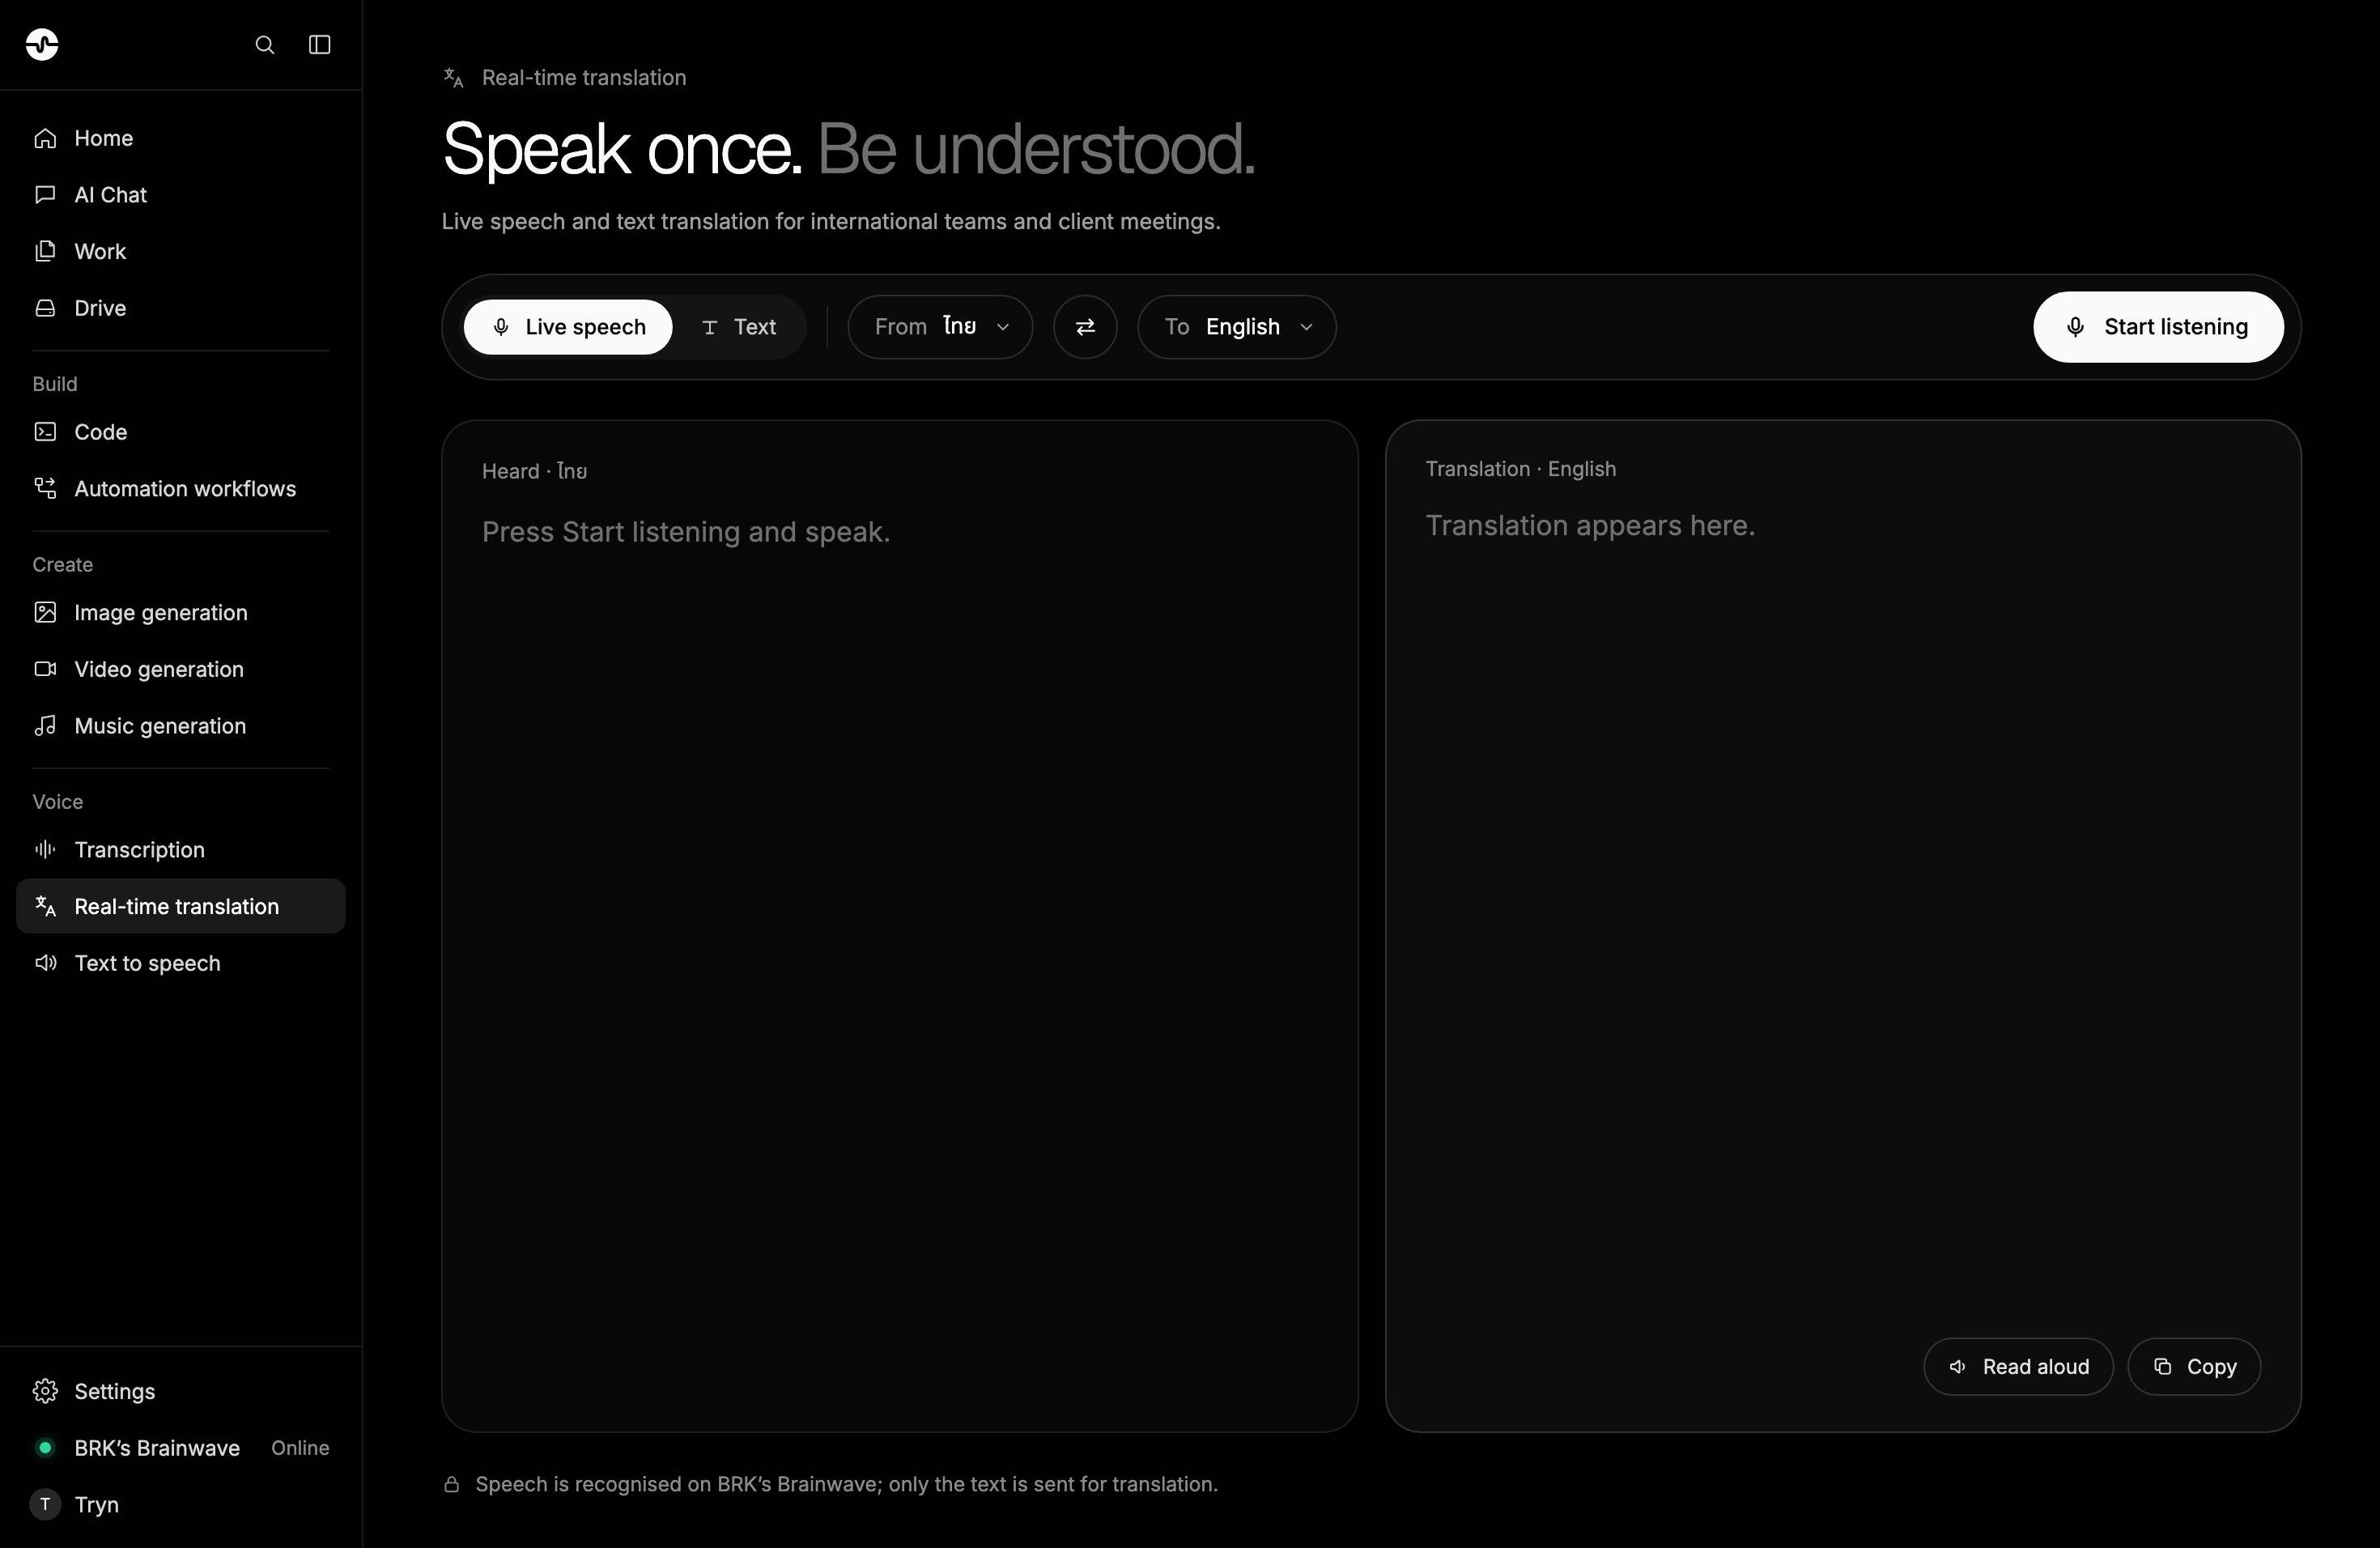Open the To English dropdown
Screen dimensions: 2380x1548
(x=1237, y=327)
